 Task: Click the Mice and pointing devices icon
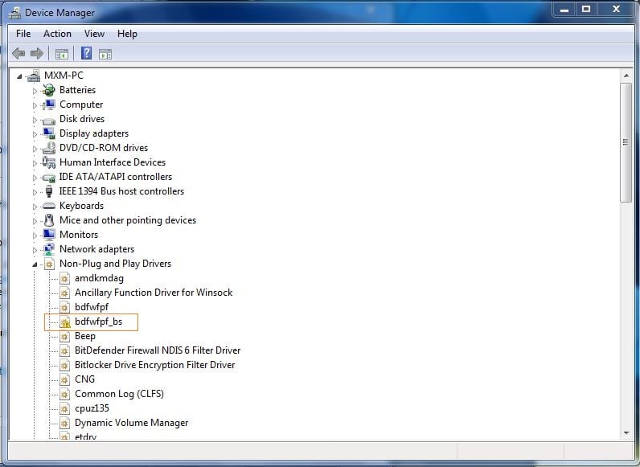(49, 220)
